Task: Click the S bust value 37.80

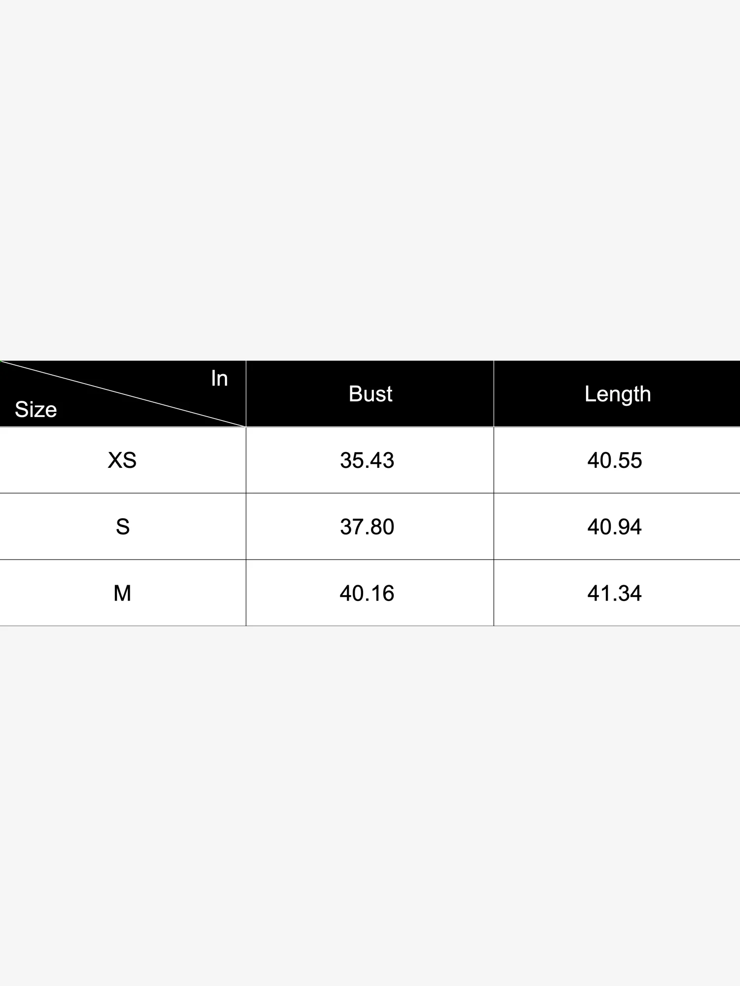Action: [x=367, y=527]
